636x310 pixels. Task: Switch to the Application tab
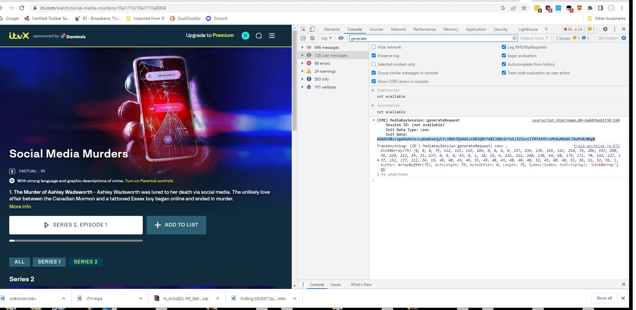(476, 29)
